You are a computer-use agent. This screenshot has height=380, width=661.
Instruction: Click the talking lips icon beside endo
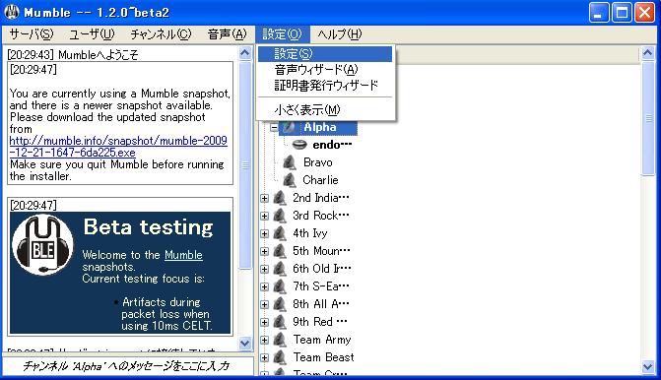(x=299, y=145)
